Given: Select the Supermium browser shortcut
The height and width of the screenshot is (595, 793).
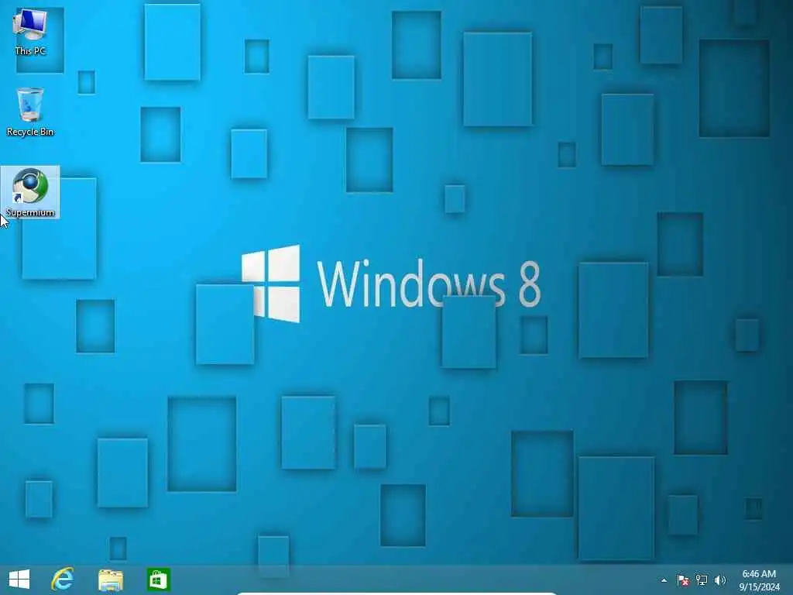Looking at the screenshot, I should pyautogui.click(x=30, y=192).
